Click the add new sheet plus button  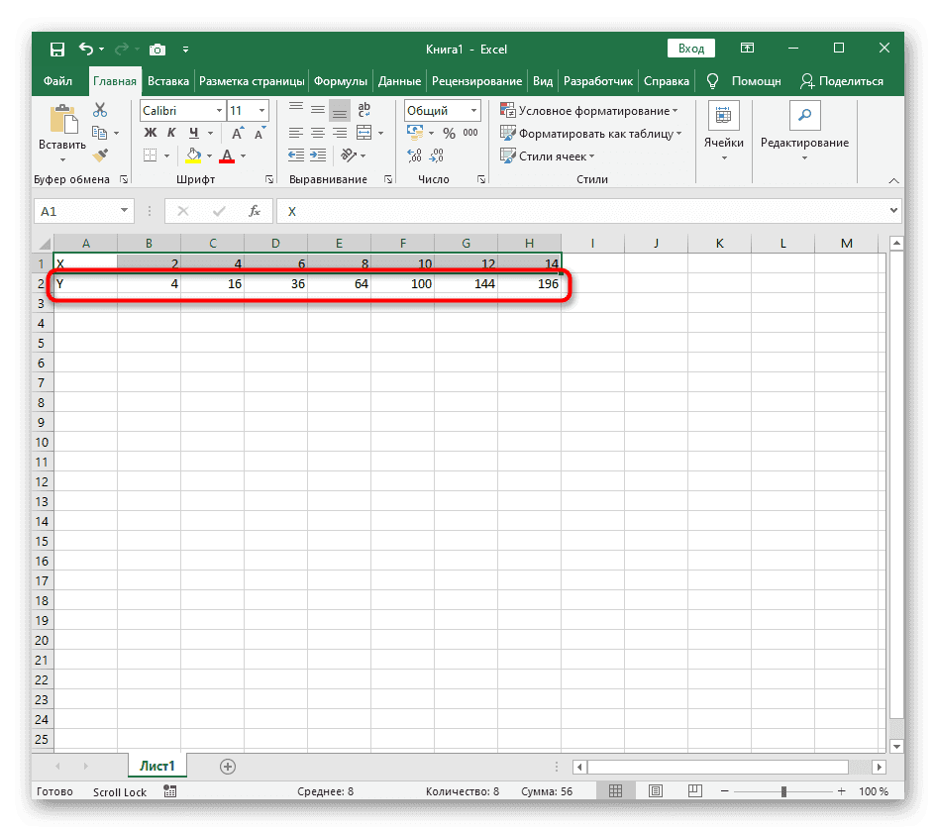228,766
